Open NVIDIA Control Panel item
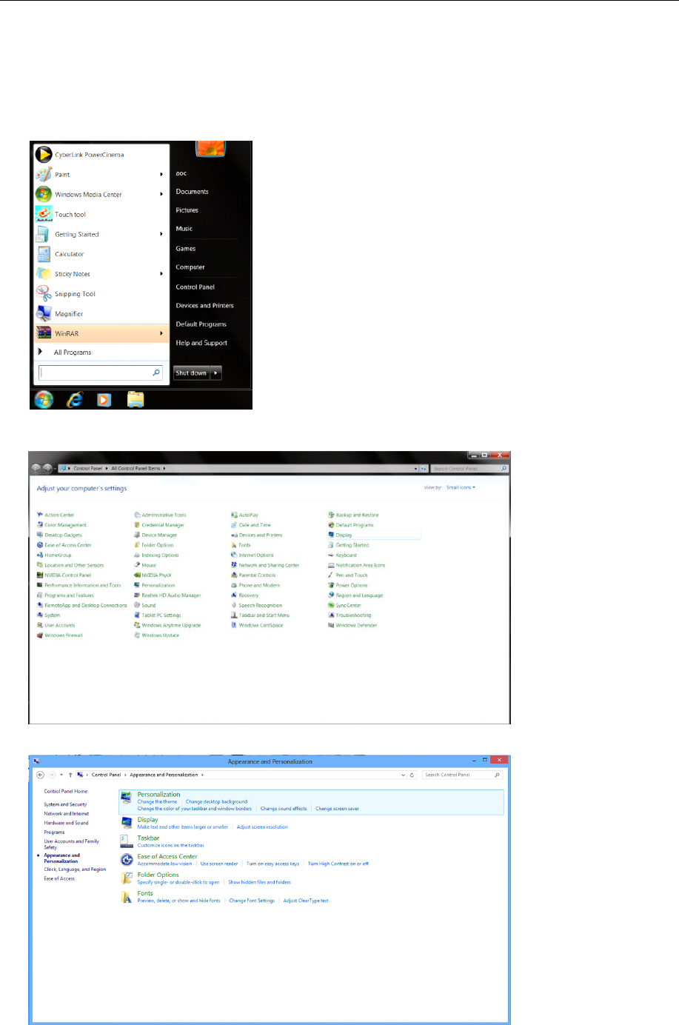 tap(67, 575)
